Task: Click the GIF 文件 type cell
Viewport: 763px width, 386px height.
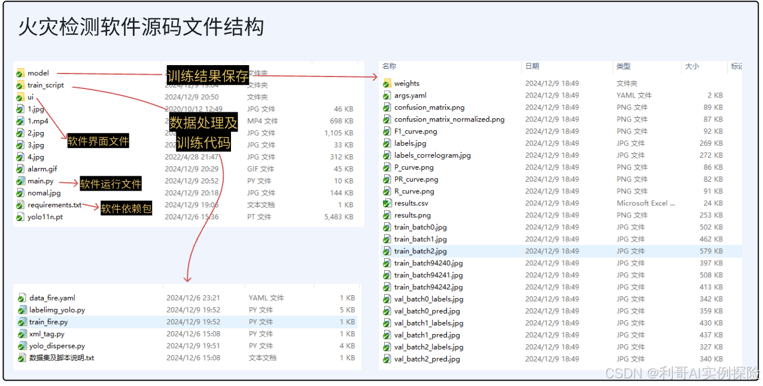Action: 262,169
